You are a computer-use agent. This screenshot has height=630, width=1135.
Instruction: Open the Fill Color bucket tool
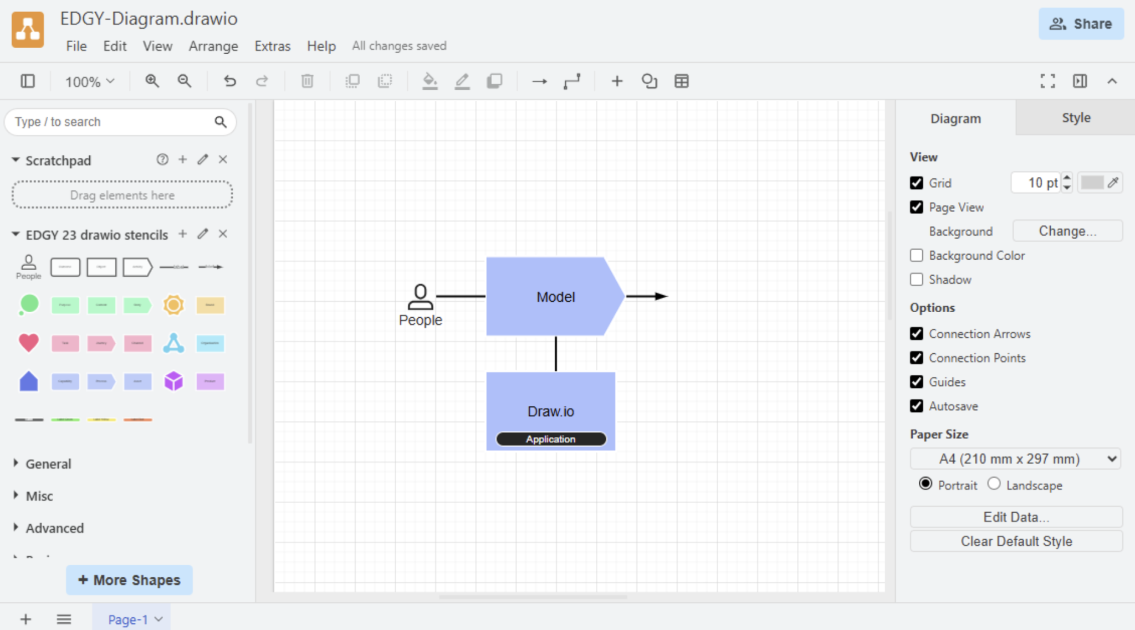430,81
